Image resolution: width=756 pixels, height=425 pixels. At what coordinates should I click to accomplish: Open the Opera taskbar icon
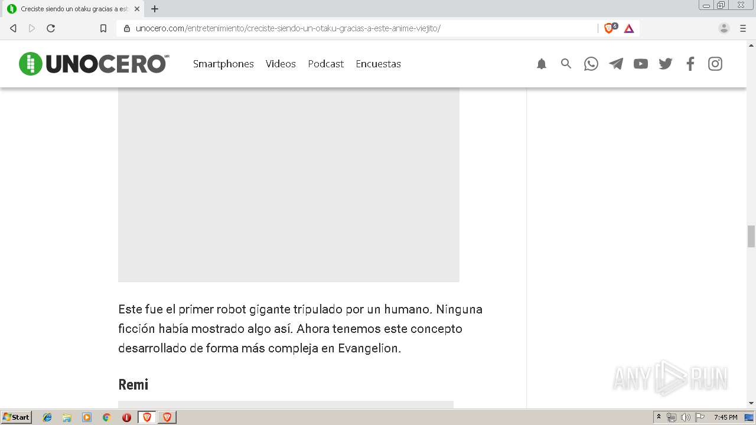[x=126, y=417]
